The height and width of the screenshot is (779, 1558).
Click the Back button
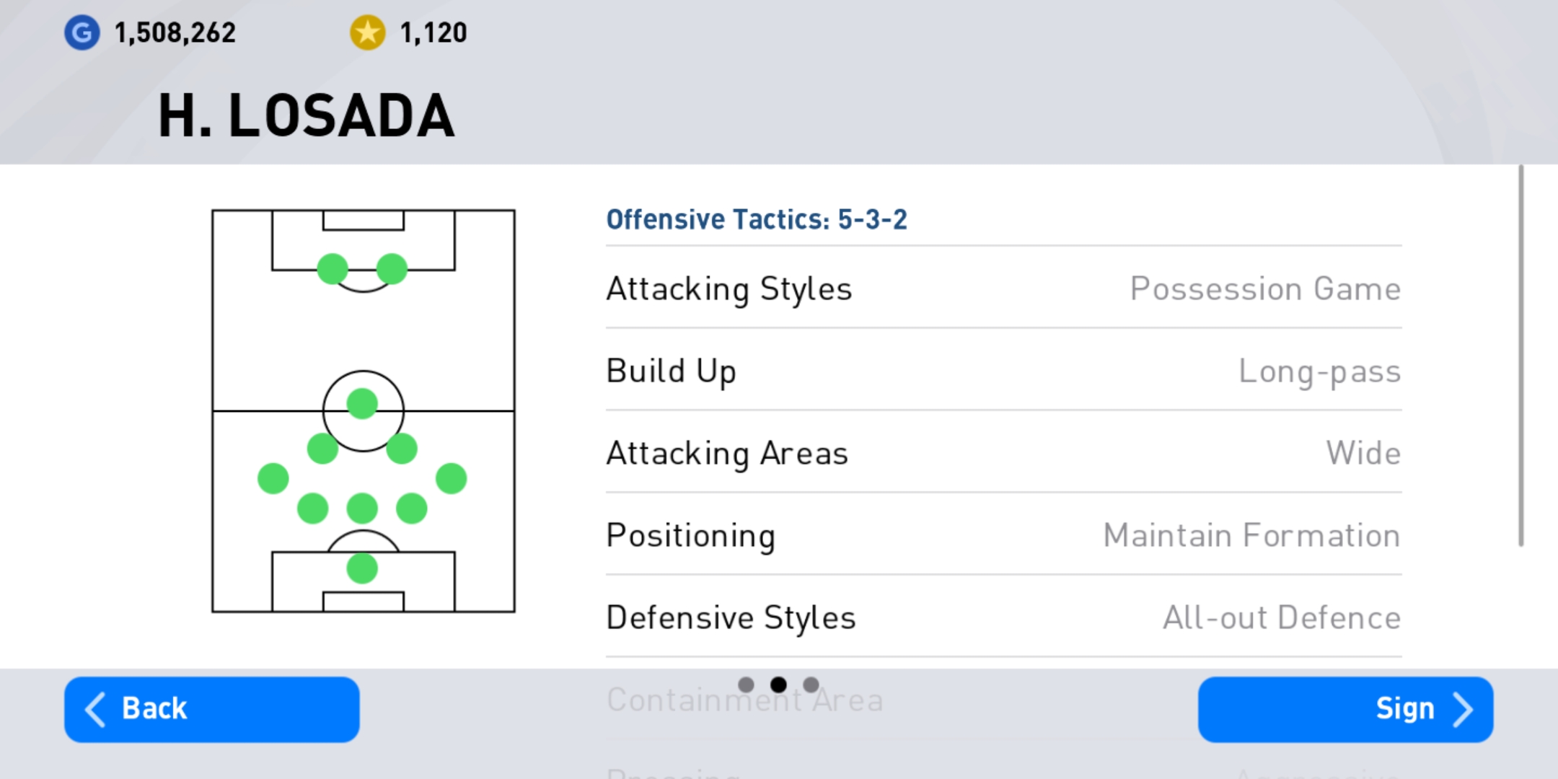click(212, 709)
